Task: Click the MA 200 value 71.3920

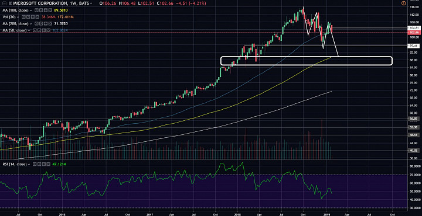Action: tap(61, 23)
